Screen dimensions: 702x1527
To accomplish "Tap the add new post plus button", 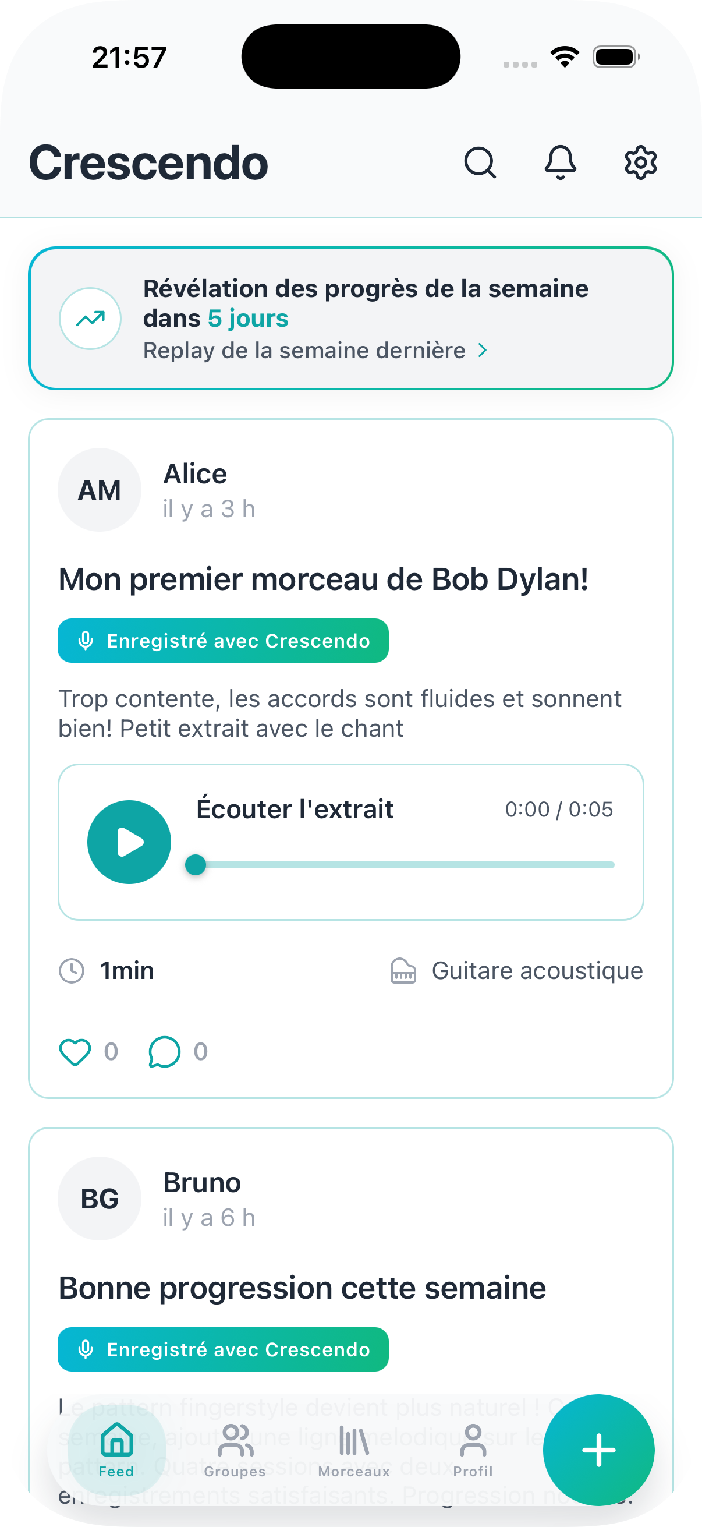I will pos(598,1450).
